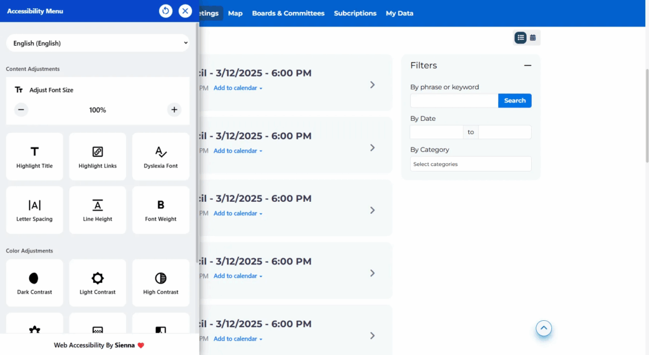Enable the Dyslexia Font option
Viewport: 649px width, 355px height.
[x=161, y=157]
